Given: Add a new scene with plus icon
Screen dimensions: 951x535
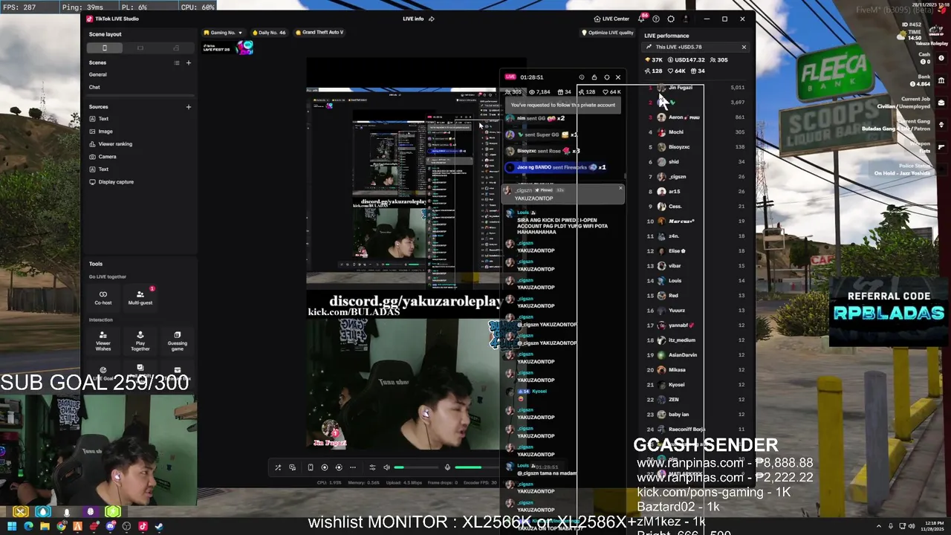Looking at the screenshot, I should [188, 62].
